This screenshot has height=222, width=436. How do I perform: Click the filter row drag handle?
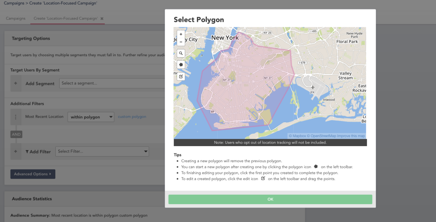16,117
